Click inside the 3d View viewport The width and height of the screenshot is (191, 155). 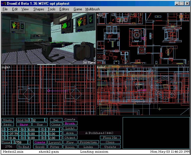point(48,39)
